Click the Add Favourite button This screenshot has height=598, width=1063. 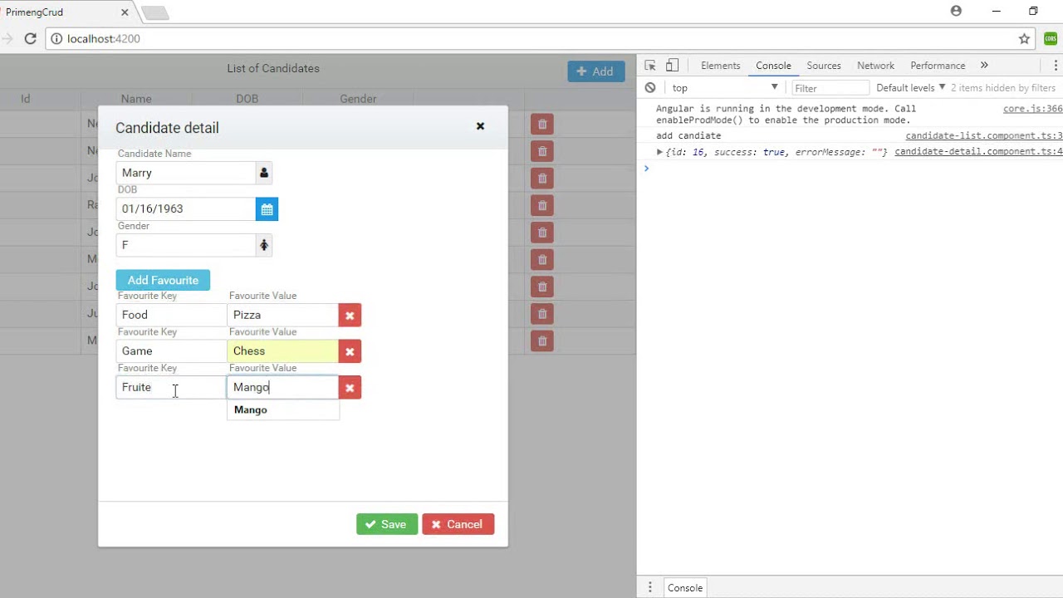tap(163, 280)
